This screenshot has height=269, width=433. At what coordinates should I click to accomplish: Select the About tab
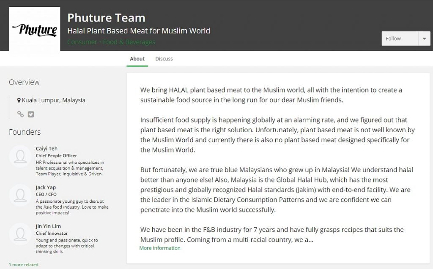click(x=137, y=59)
